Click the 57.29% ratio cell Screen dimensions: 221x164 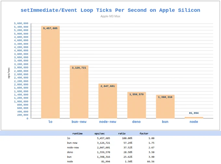point(128,143)
